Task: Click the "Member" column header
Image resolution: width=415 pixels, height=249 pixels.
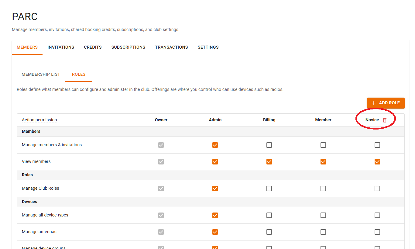Action: (323, 120)
